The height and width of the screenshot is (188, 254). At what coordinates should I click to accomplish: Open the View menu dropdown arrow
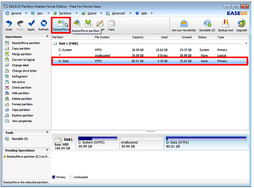48,13
